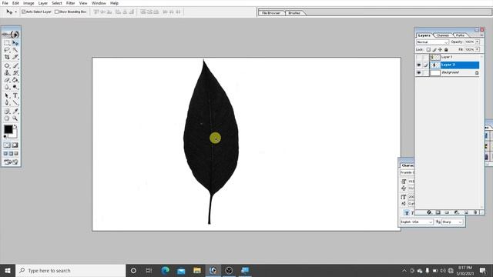The image size is (493, 277).
Task: Select the Type tool
Action: [x=15, y=95]
